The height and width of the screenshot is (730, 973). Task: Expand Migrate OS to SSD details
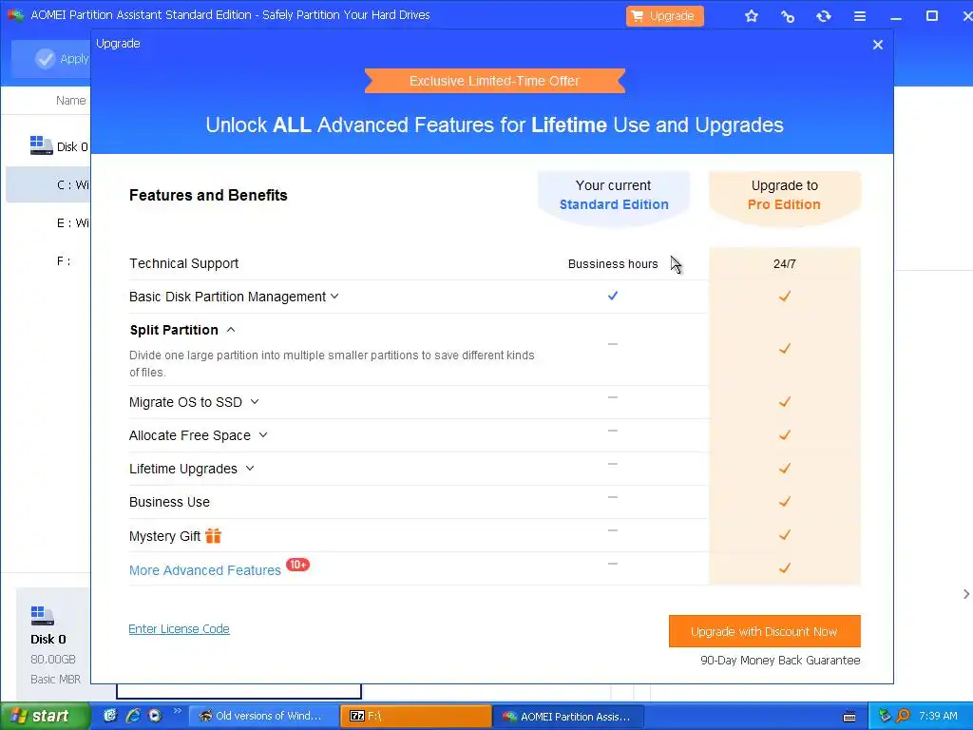click(x=255, y=402)
